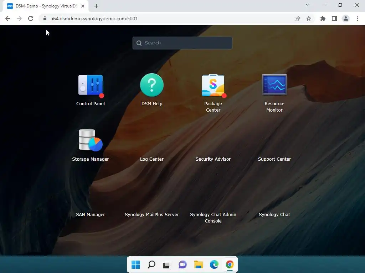The width and height of the screenshot is (365, 273).
Task: Open the Control Panel app icon
Action: coord(91,85)
